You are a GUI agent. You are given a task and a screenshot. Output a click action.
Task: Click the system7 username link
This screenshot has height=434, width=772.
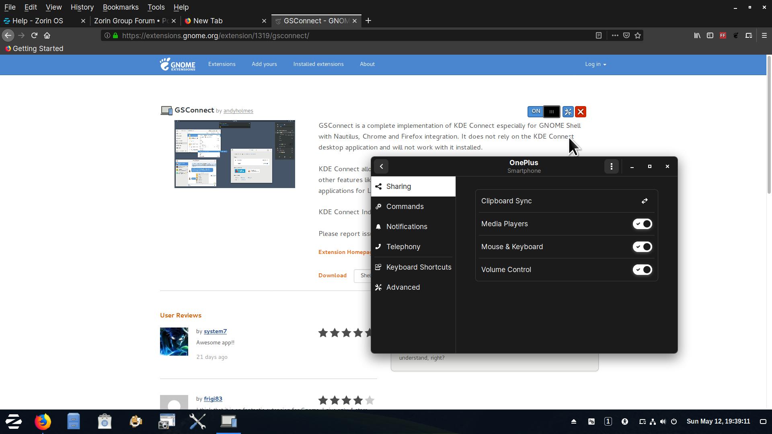pos(215,331)
